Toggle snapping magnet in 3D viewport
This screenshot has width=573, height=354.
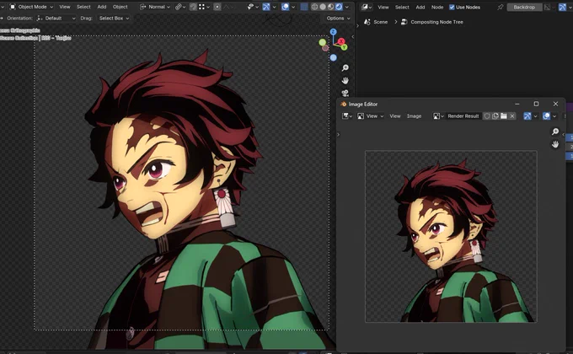(193, 7)
